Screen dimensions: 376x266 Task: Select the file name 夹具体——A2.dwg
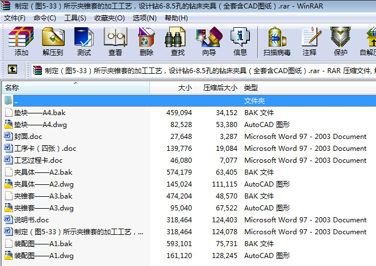click(x=44, y=184)
